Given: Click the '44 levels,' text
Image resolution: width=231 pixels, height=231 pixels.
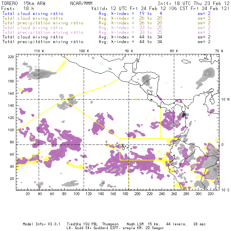Looking at the screenshot, I should 176,224.
